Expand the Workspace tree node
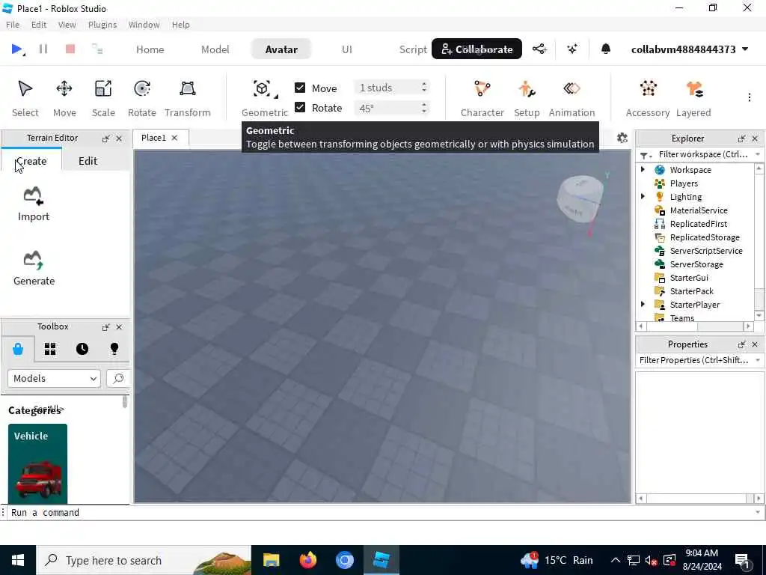766x575 pixels. click(x=643, y=169)
